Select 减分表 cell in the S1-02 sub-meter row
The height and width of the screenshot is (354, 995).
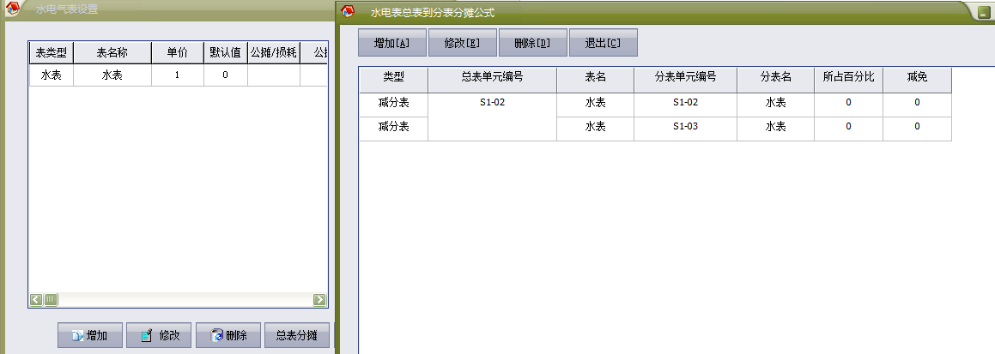point(393,105)
